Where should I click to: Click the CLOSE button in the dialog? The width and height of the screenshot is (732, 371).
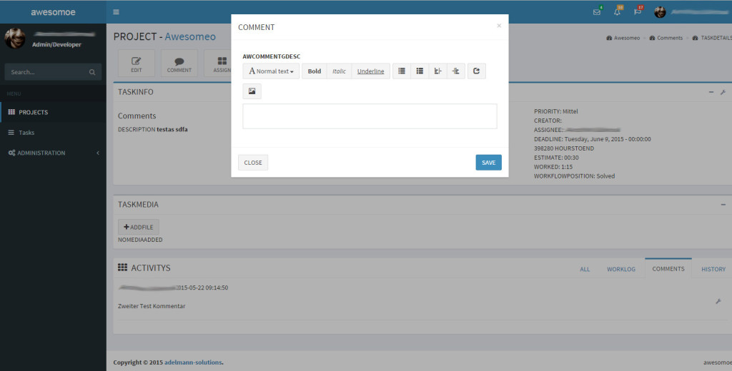tap(253, 163)
